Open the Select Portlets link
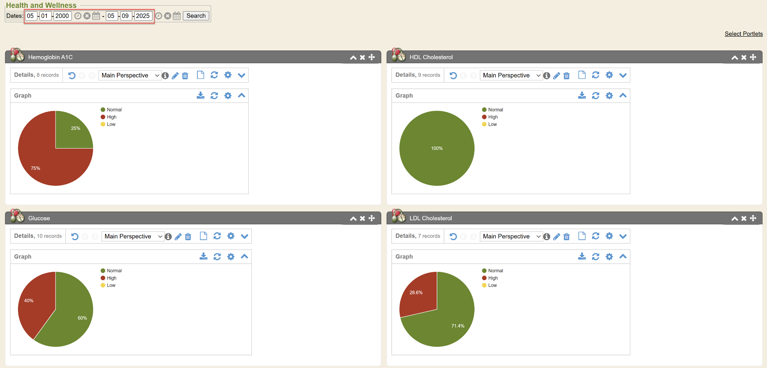Image resolution: width=767 pixels, height=368 pixels. (x=743, y=34)
